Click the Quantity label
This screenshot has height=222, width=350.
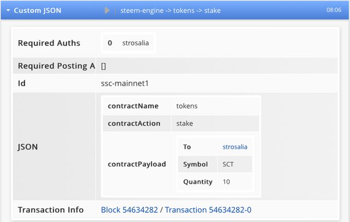(x=197, y=182)
